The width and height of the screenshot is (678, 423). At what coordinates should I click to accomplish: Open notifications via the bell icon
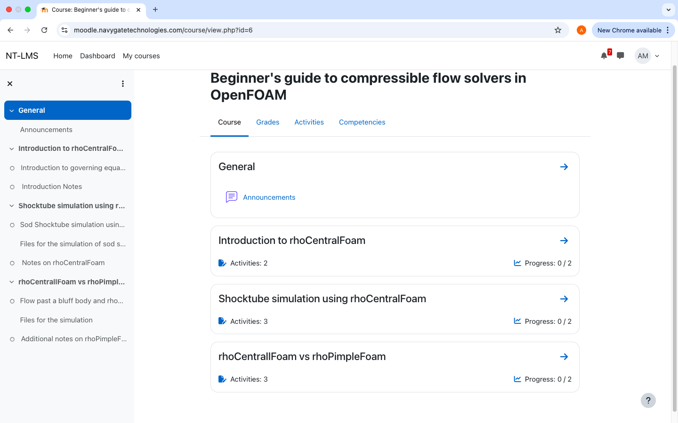[x=604, y=55]
